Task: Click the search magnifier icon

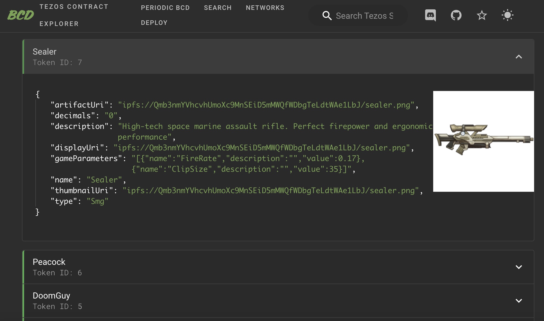Action: (327, 16)
